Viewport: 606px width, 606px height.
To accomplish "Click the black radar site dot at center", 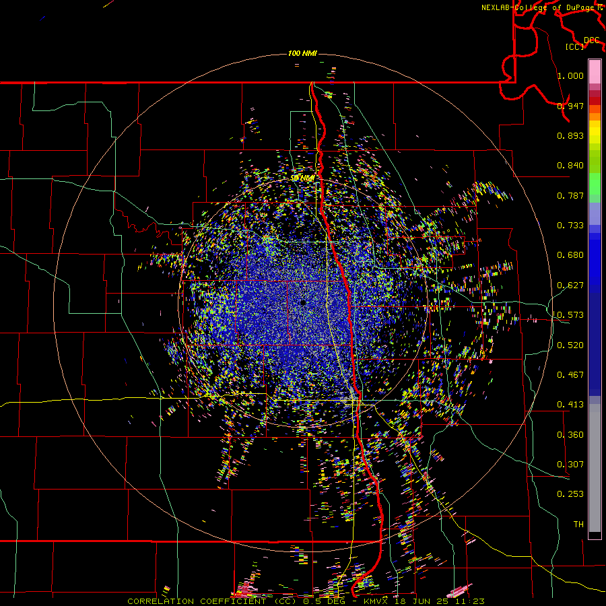I will 304,302.
